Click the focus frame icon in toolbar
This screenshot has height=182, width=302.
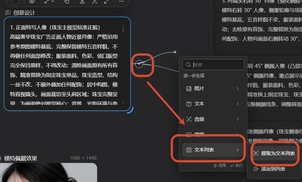pos(94,2)
